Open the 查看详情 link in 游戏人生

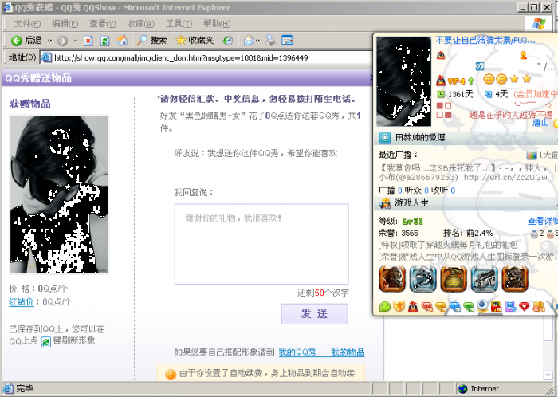point(543,222)
